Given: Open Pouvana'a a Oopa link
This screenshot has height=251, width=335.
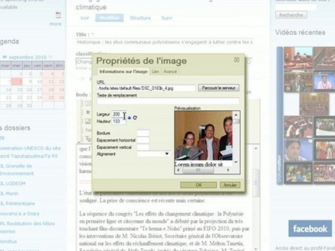Looking at the screenshot, I should coord(20,213).
